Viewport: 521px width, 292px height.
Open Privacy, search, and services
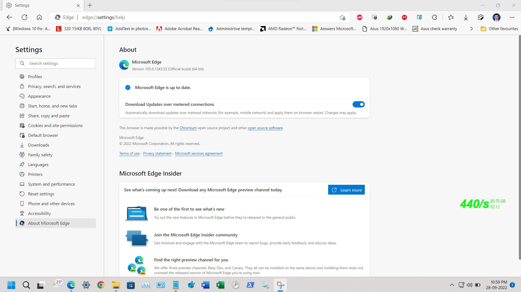(x=56, y=86)
